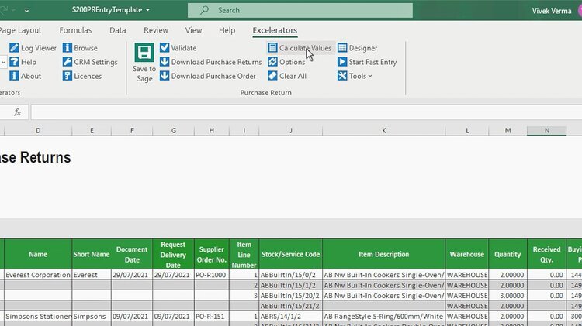The width and height of the screenshot is (582, 326).
Task: Open the Licences option
Action: pos(82,76)
